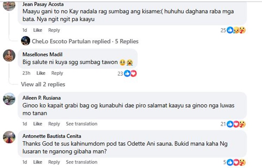Open Antonette Bautista Cenita's profile picture

pos(9,137)
